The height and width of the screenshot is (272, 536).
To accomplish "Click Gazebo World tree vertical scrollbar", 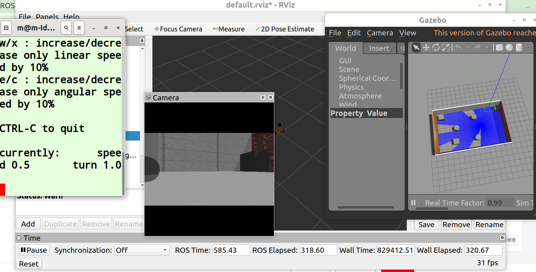I will [401, 76].
